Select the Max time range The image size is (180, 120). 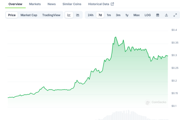click(136, 15)
